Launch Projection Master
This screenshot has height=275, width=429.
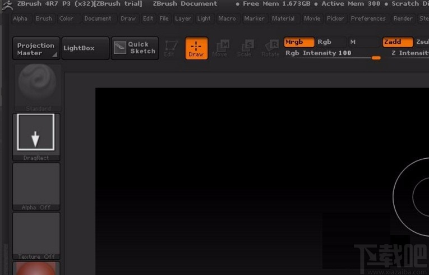point(36,48)
